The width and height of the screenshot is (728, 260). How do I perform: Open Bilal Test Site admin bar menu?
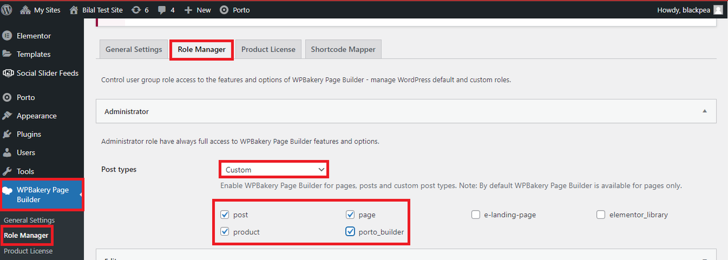(96, 10)
